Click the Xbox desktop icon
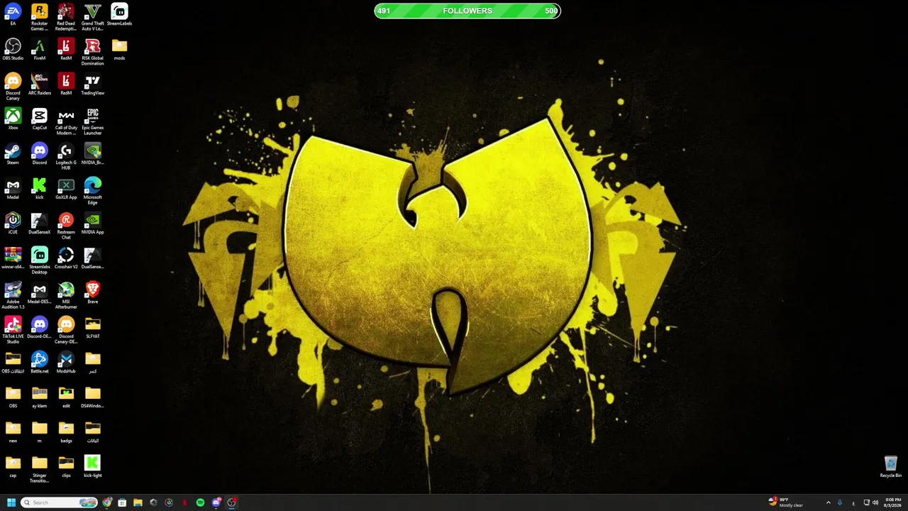The image size is (908, 511). click(13, 119)
